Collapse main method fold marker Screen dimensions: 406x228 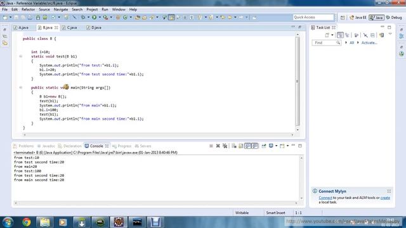[21, 87]
